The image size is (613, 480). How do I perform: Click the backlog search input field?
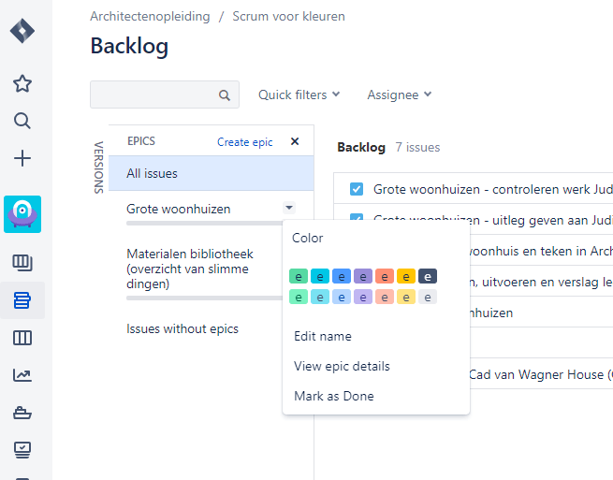(154, 95)
